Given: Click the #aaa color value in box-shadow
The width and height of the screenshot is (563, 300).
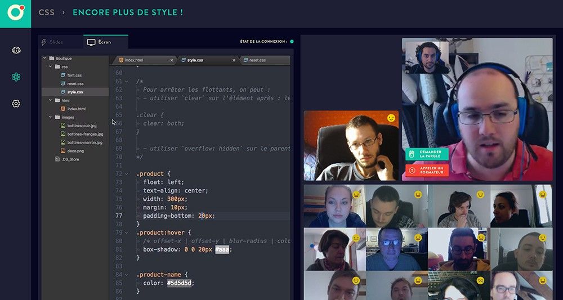Looking at the screenshot, I should point(222,249).
